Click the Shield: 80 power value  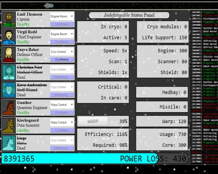(174, 72)
